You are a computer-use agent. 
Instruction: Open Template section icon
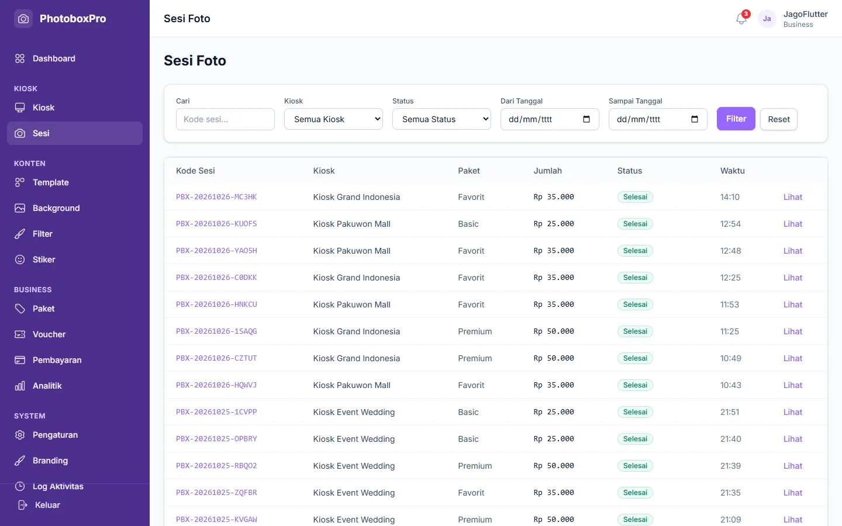[x=20, y=182]
